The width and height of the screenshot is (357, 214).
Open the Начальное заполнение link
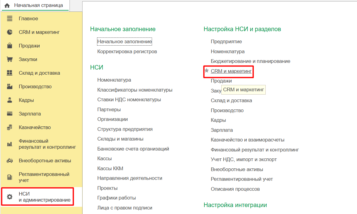(125, 41)
